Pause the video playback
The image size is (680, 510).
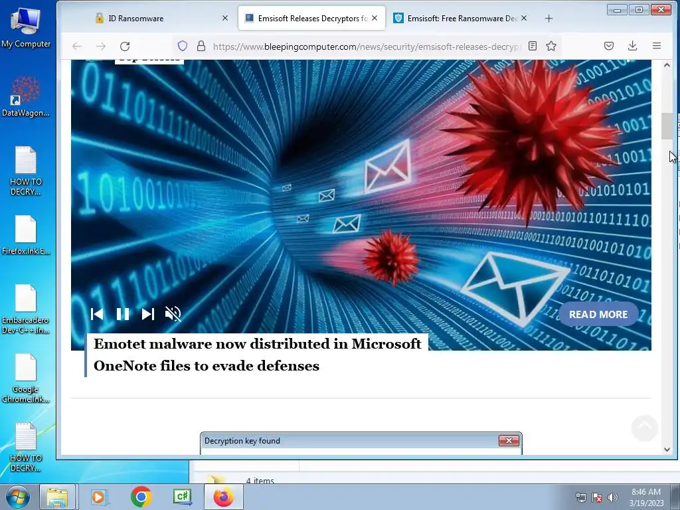tap(123, 314)
